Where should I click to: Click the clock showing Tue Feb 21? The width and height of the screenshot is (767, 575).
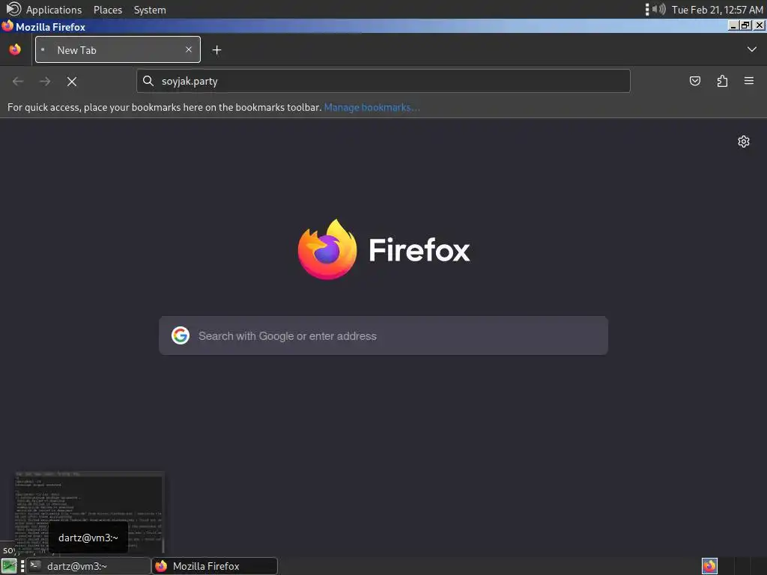tap(717, 10)
